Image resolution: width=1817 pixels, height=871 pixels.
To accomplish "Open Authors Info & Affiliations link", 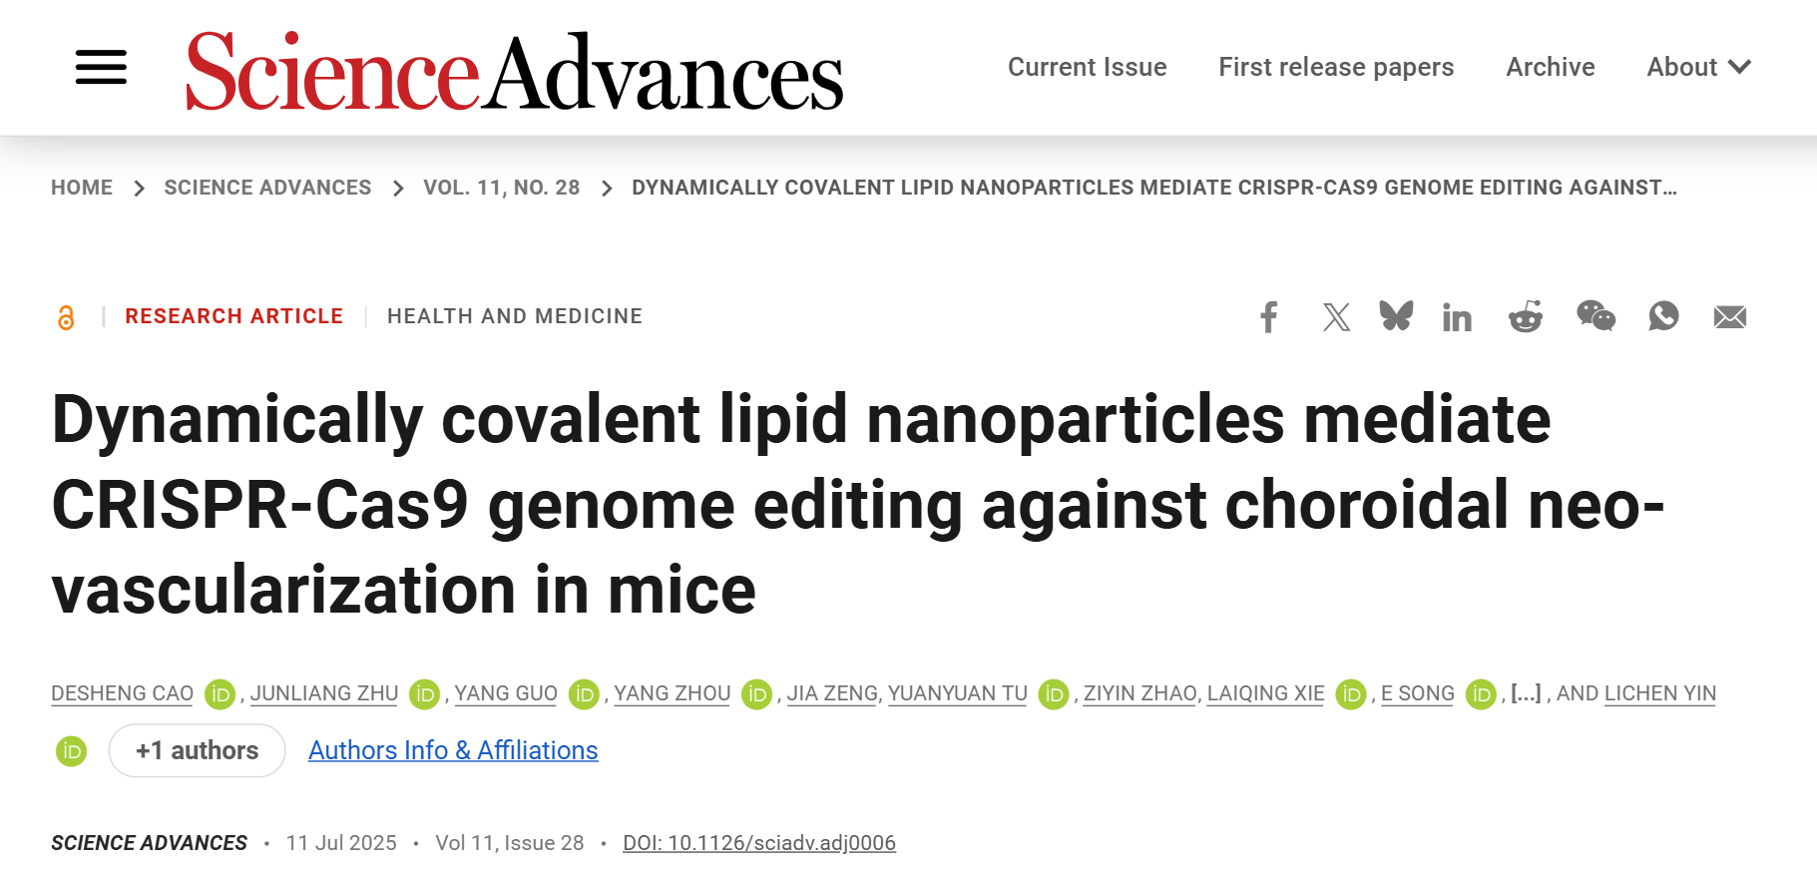I will pyautogui.click(x=453, y=750).
